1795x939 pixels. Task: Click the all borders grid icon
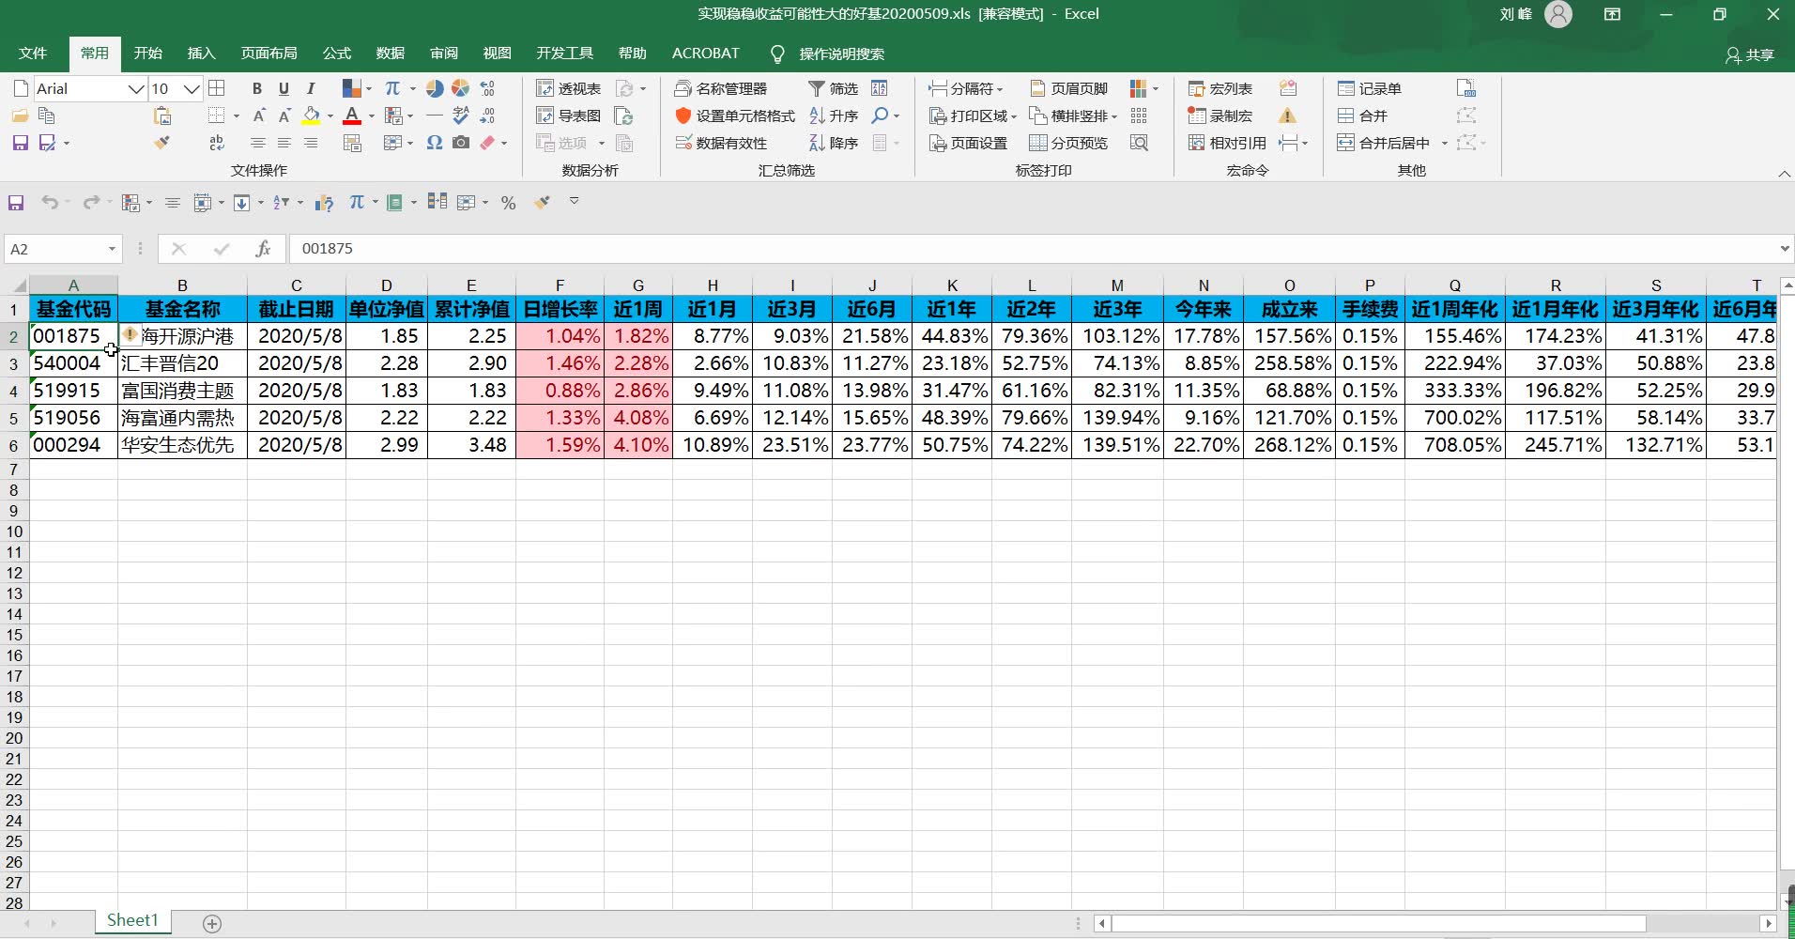pos(217,88)
